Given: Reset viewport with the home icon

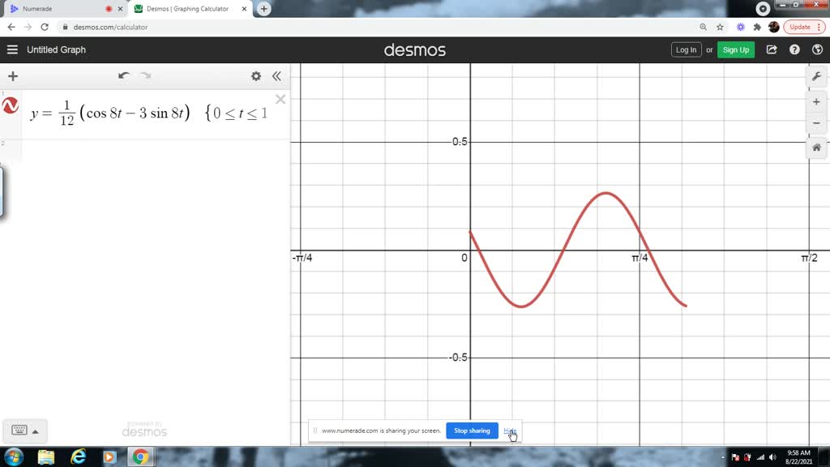Looking at the screenshot, I should 816,148.
